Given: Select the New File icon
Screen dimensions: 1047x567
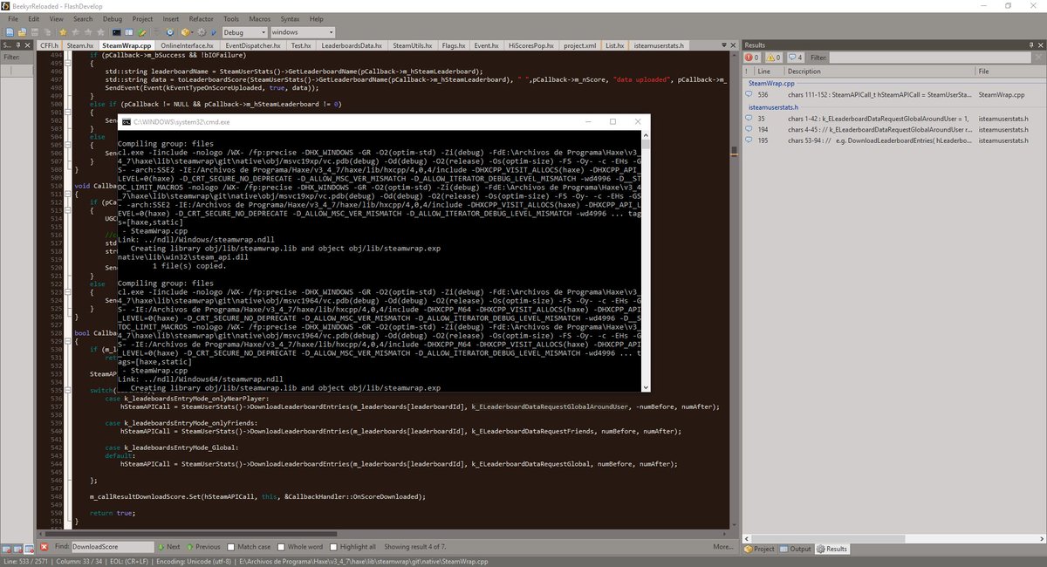Looking at the screenshot, I should (x=9, y=31).
